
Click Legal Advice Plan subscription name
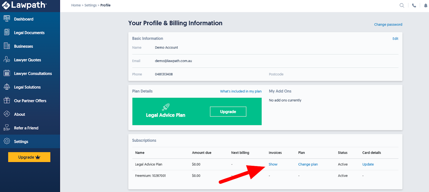point(149,164)
